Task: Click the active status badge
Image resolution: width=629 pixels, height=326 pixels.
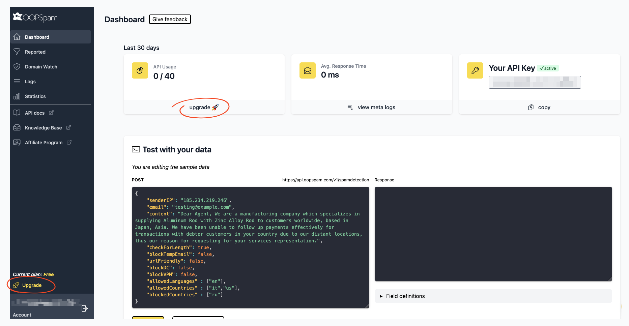Action: (548, 68)
